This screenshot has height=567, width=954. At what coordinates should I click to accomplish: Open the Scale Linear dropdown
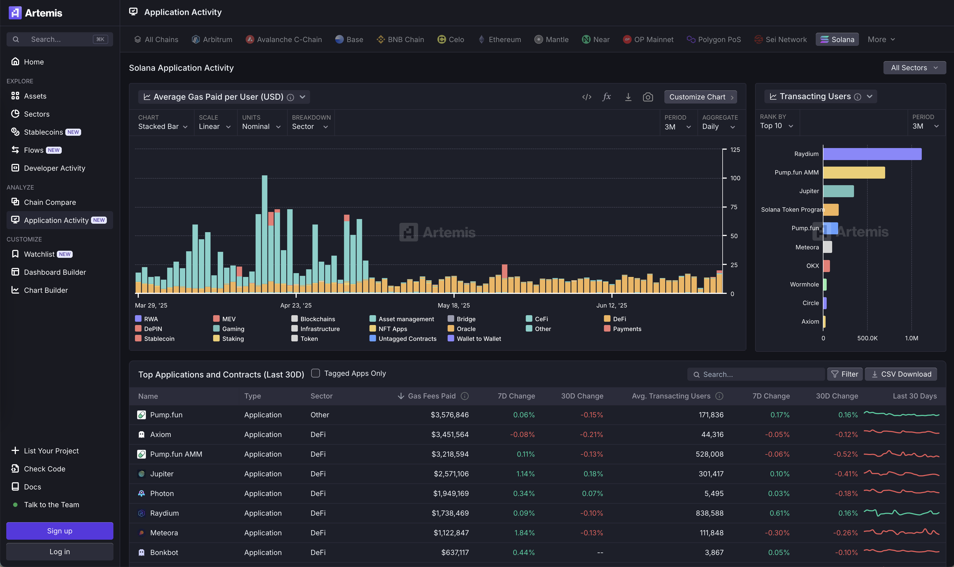(215, 126)
